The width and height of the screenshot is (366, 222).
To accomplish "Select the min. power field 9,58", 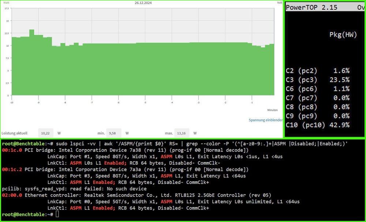I will (114, 133).
